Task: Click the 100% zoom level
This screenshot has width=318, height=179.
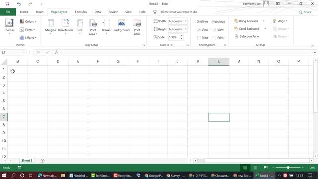Action: [312, 168]
